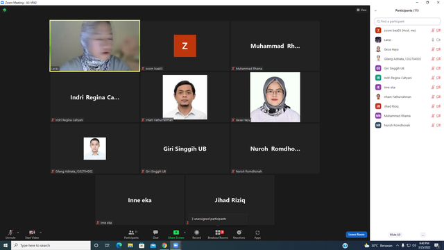Select the Jihad Riziq video tile
Viewport: 444px width, 250px height.
click(230, 200)
